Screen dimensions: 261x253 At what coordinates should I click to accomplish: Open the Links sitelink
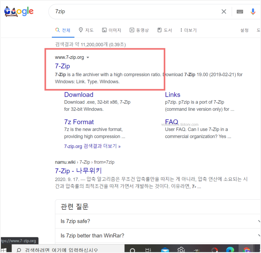point(173,95)
